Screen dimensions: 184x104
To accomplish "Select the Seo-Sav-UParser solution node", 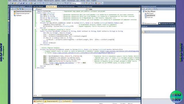I will tap(150, 12).
